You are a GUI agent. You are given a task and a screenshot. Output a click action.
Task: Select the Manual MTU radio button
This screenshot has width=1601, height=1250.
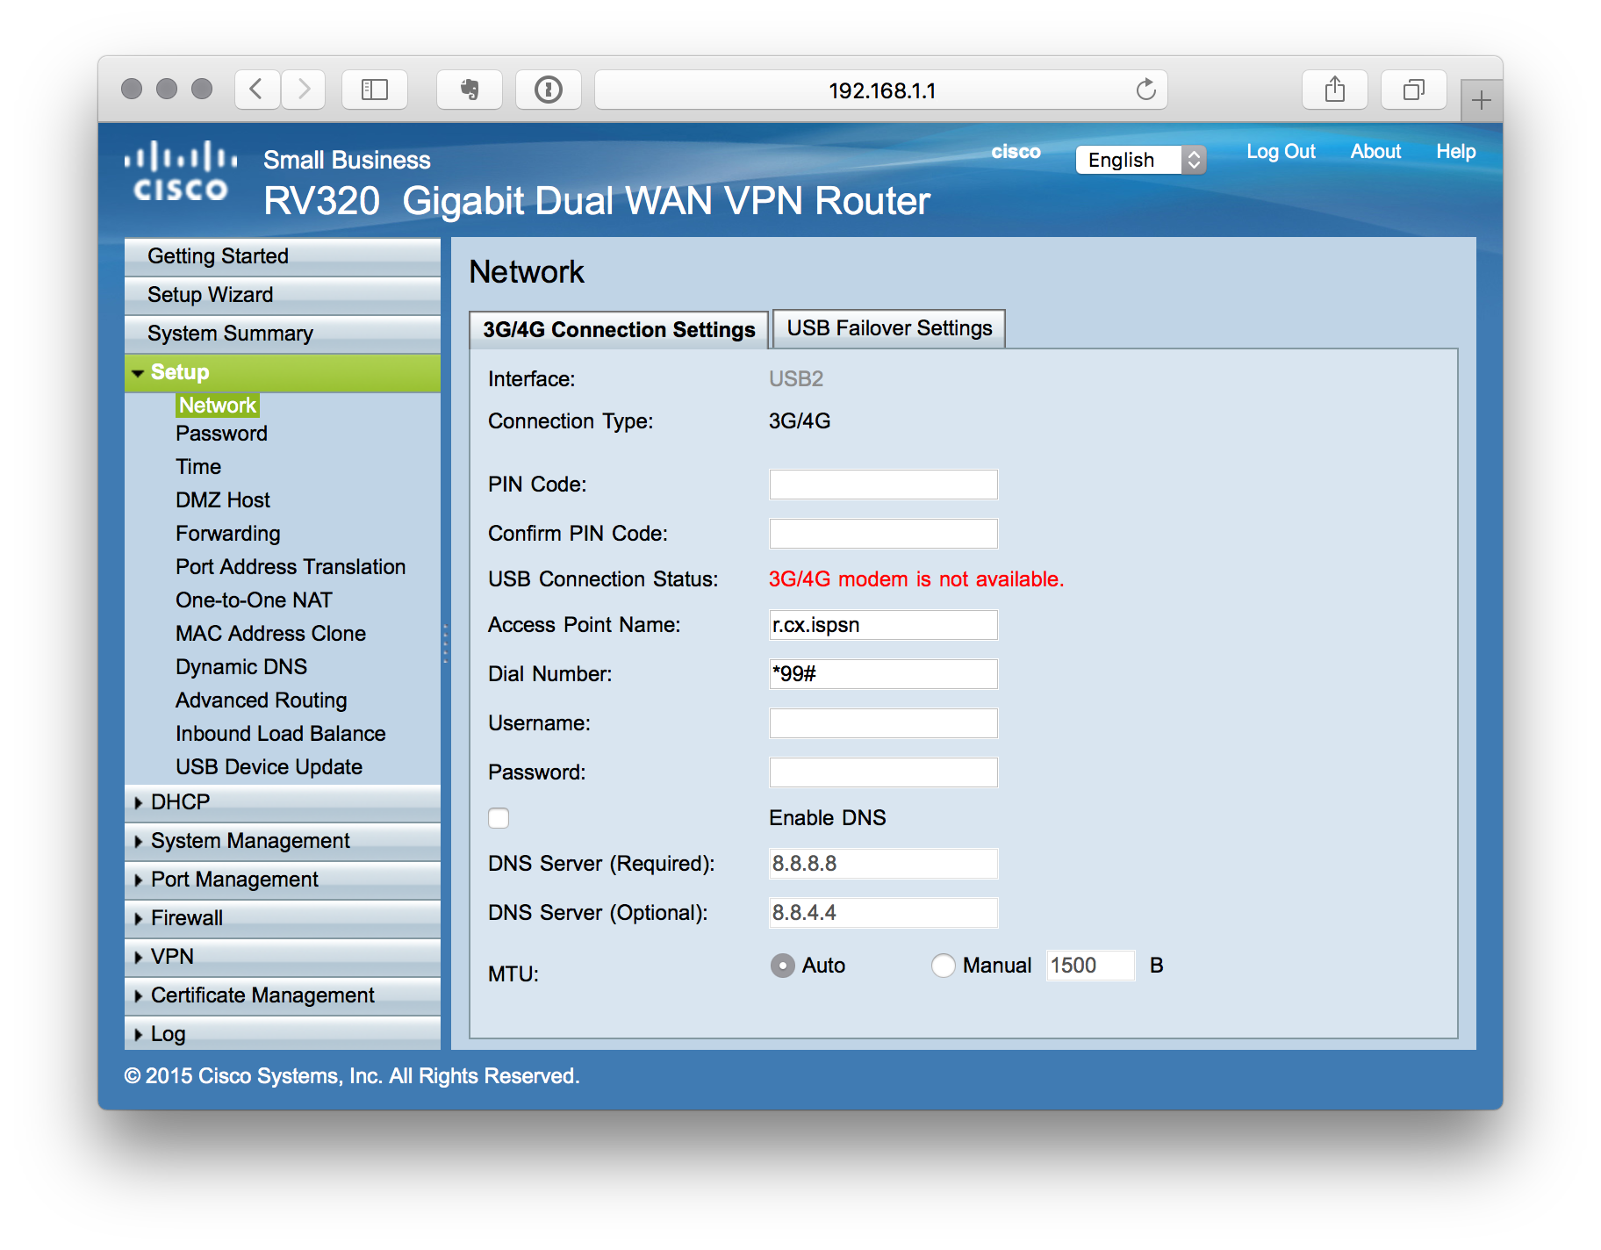(943, 966)
